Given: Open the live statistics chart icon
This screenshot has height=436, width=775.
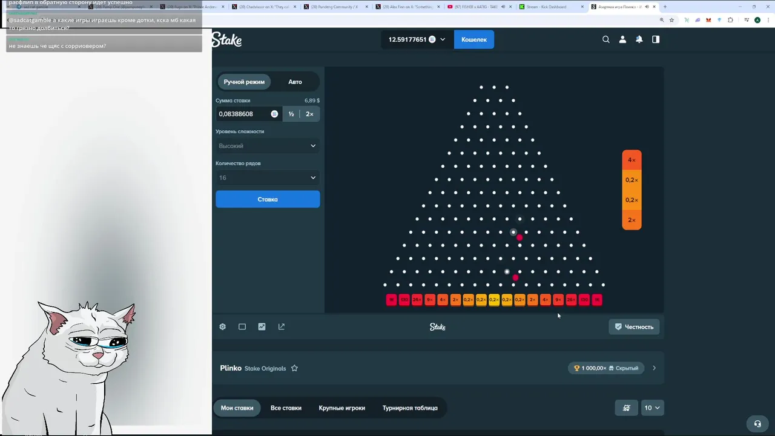Looking at the screenshot, I should tap(262, 326).
